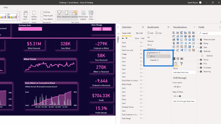Image resolution: width=221 pixels, height=124 pixels.
Task: Enable Snap to grid checkbox
Action: tap(42, 16)
